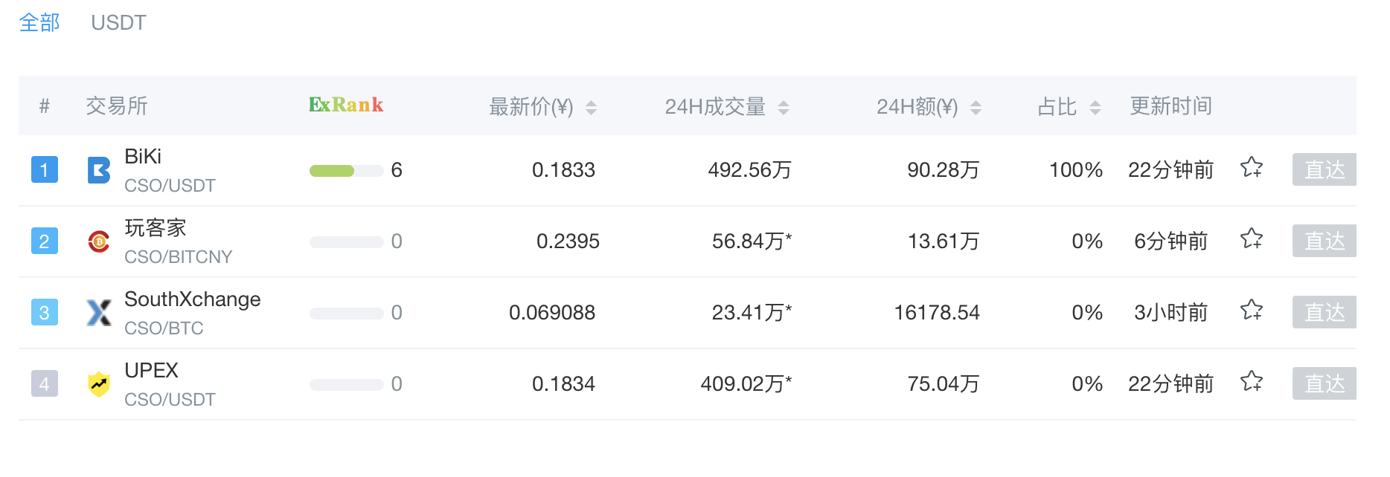The image size is (1390, 477).
Task: Click the 3小时前 update time
Action: tap(1171, 313)
